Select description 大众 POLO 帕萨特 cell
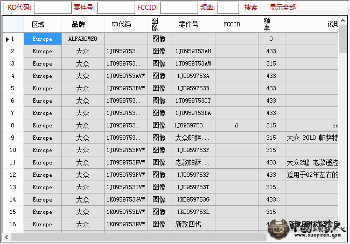This screenshot has width=350, height=244. (x=312, y=138)
